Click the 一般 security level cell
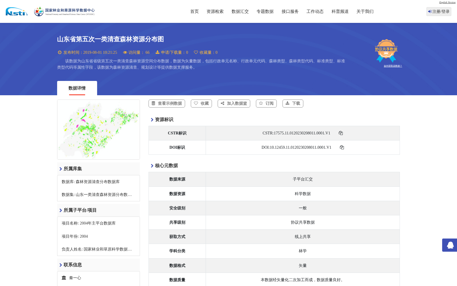Screen dimensions: 457x286 (303, 208)
